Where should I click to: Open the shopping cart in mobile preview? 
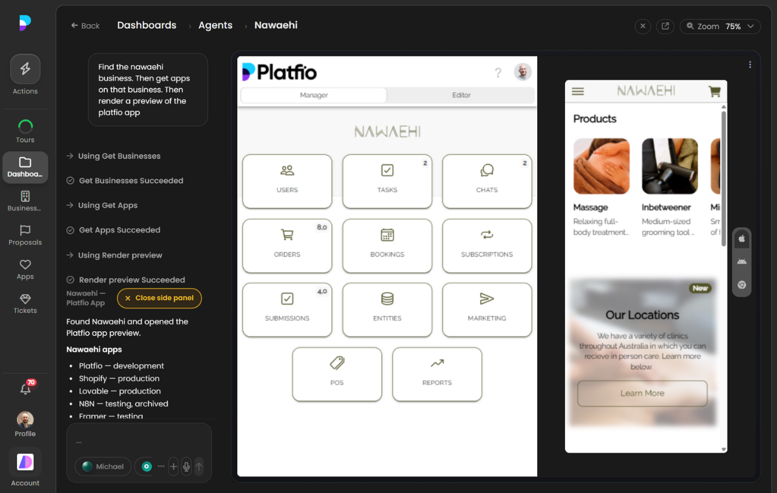point(714,92)
